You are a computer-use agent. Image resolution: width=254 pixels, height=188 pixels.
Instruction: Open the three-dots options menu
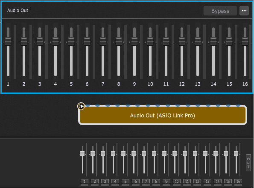(244, 11)
